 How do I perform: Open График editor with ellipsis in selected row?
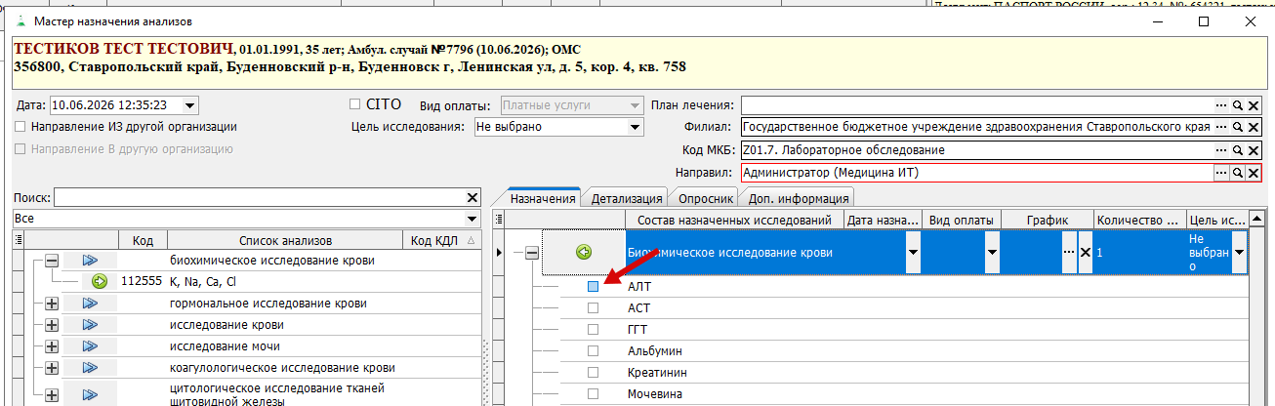[x=1069, y=253]
